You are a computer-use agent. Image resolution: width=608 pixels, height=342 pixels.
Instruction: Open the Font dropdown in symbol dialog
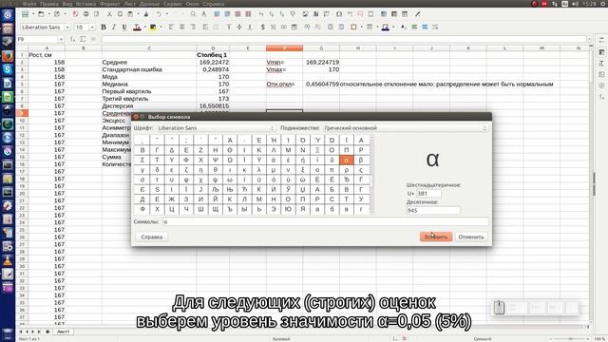pyautogui.click(x=216, y=128)
